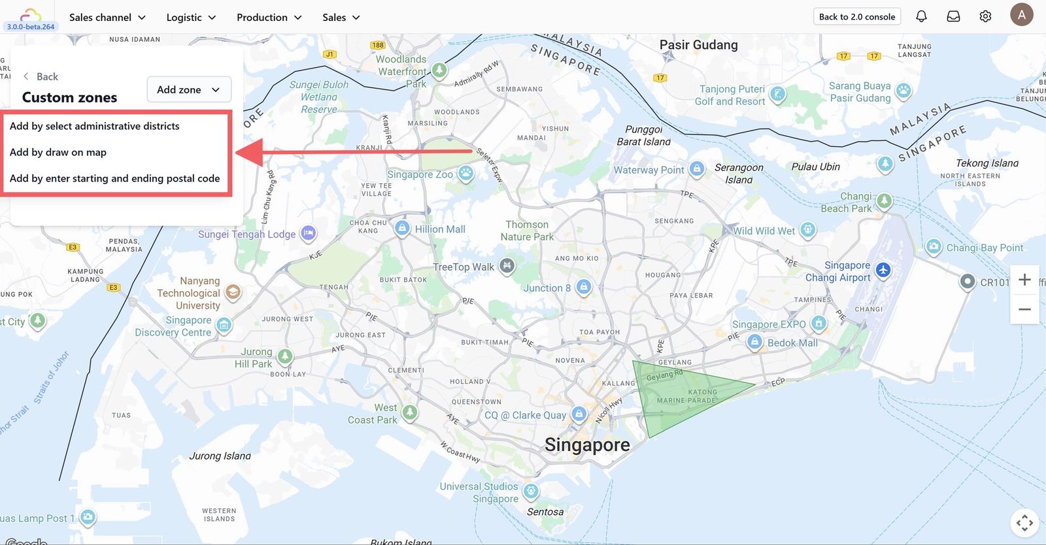
Task: Select Add by enter postal code option
Action: (115, 178)
